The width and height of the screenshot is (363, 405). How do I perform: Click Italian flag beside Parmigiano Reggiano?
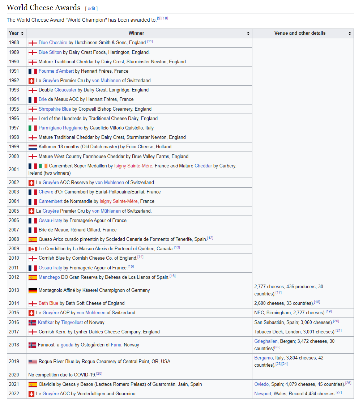(x=33, y=128)
